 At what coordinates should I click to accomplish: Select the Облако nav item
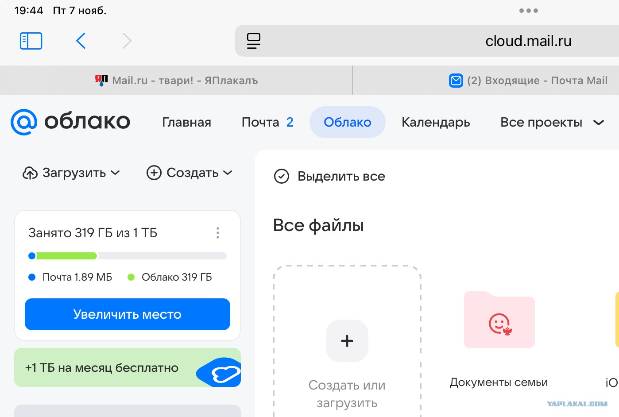tap(348, 122)
